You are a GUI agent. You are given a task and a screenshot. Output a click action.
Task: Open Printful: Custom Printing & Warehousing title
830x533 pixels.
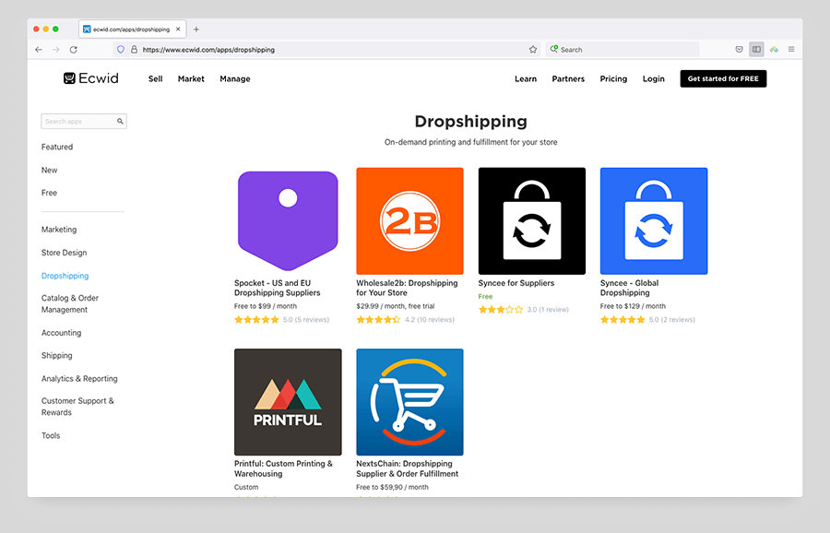click(x=284, y=468)
